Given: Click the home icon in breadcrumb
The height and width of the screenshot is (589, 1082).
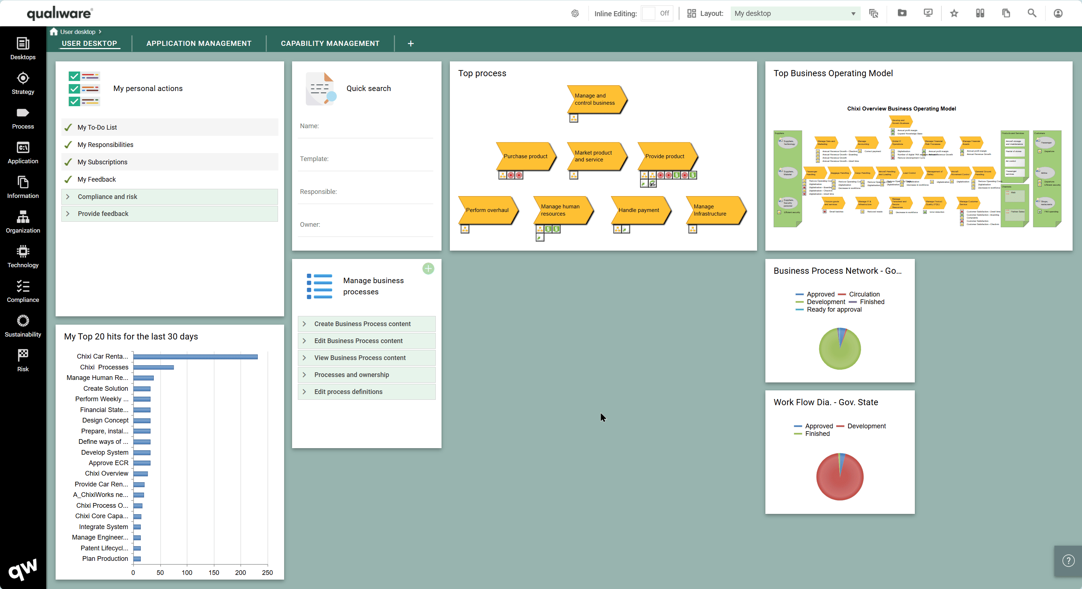Looking at the screenshot, I should (x=53, y=31).
